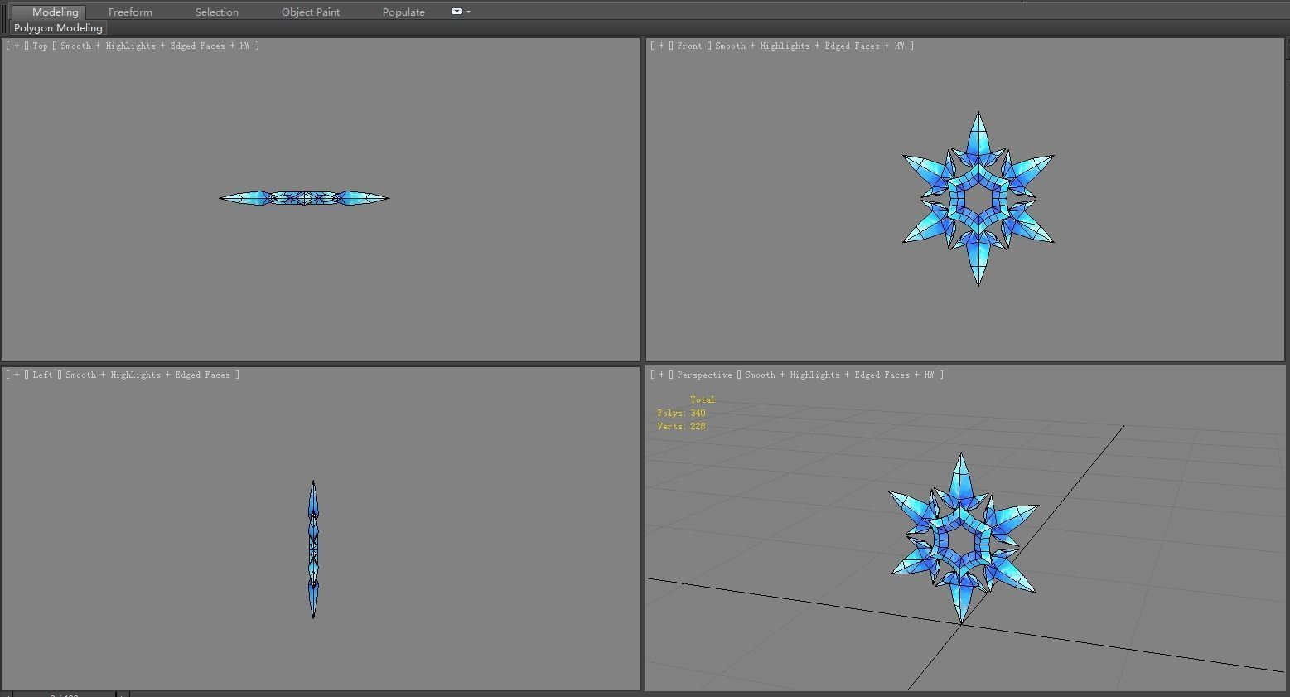
Task: Open the Perspective viewport [+] menu
Action: click(x=661, y=375)
